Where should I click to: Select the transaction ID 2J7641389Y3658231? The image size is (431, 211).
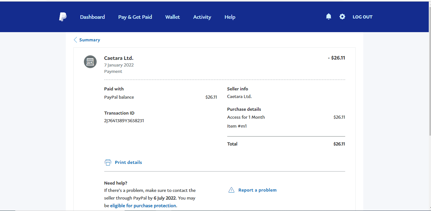point(124,121)
